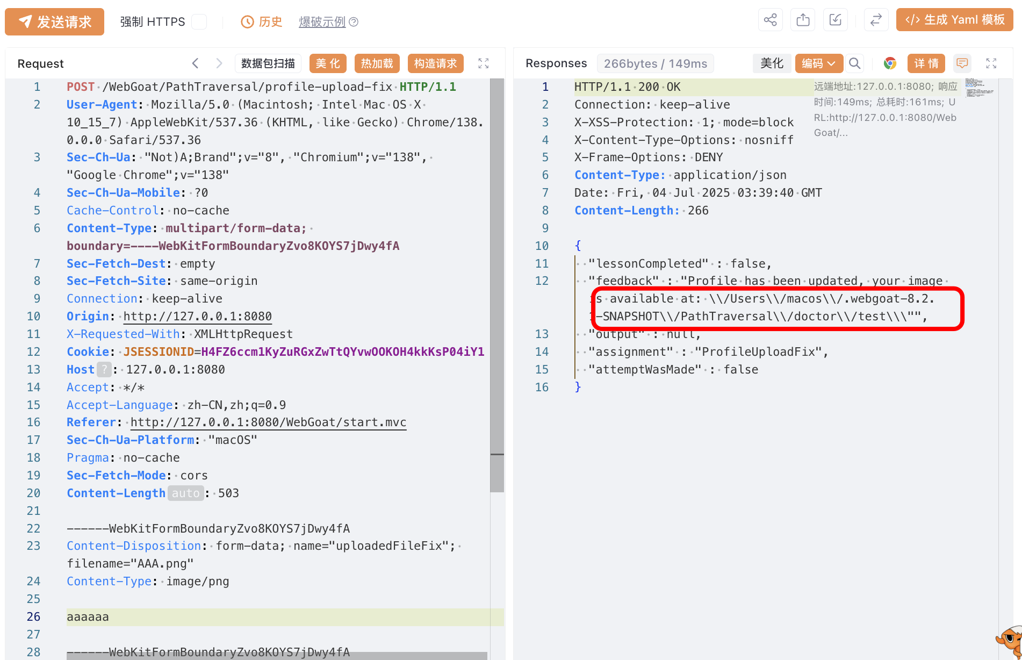This screenshot has height=660, width=1022.
Task: Click the Content-Length: 266 response header
Action: click(x=641, y=211)
